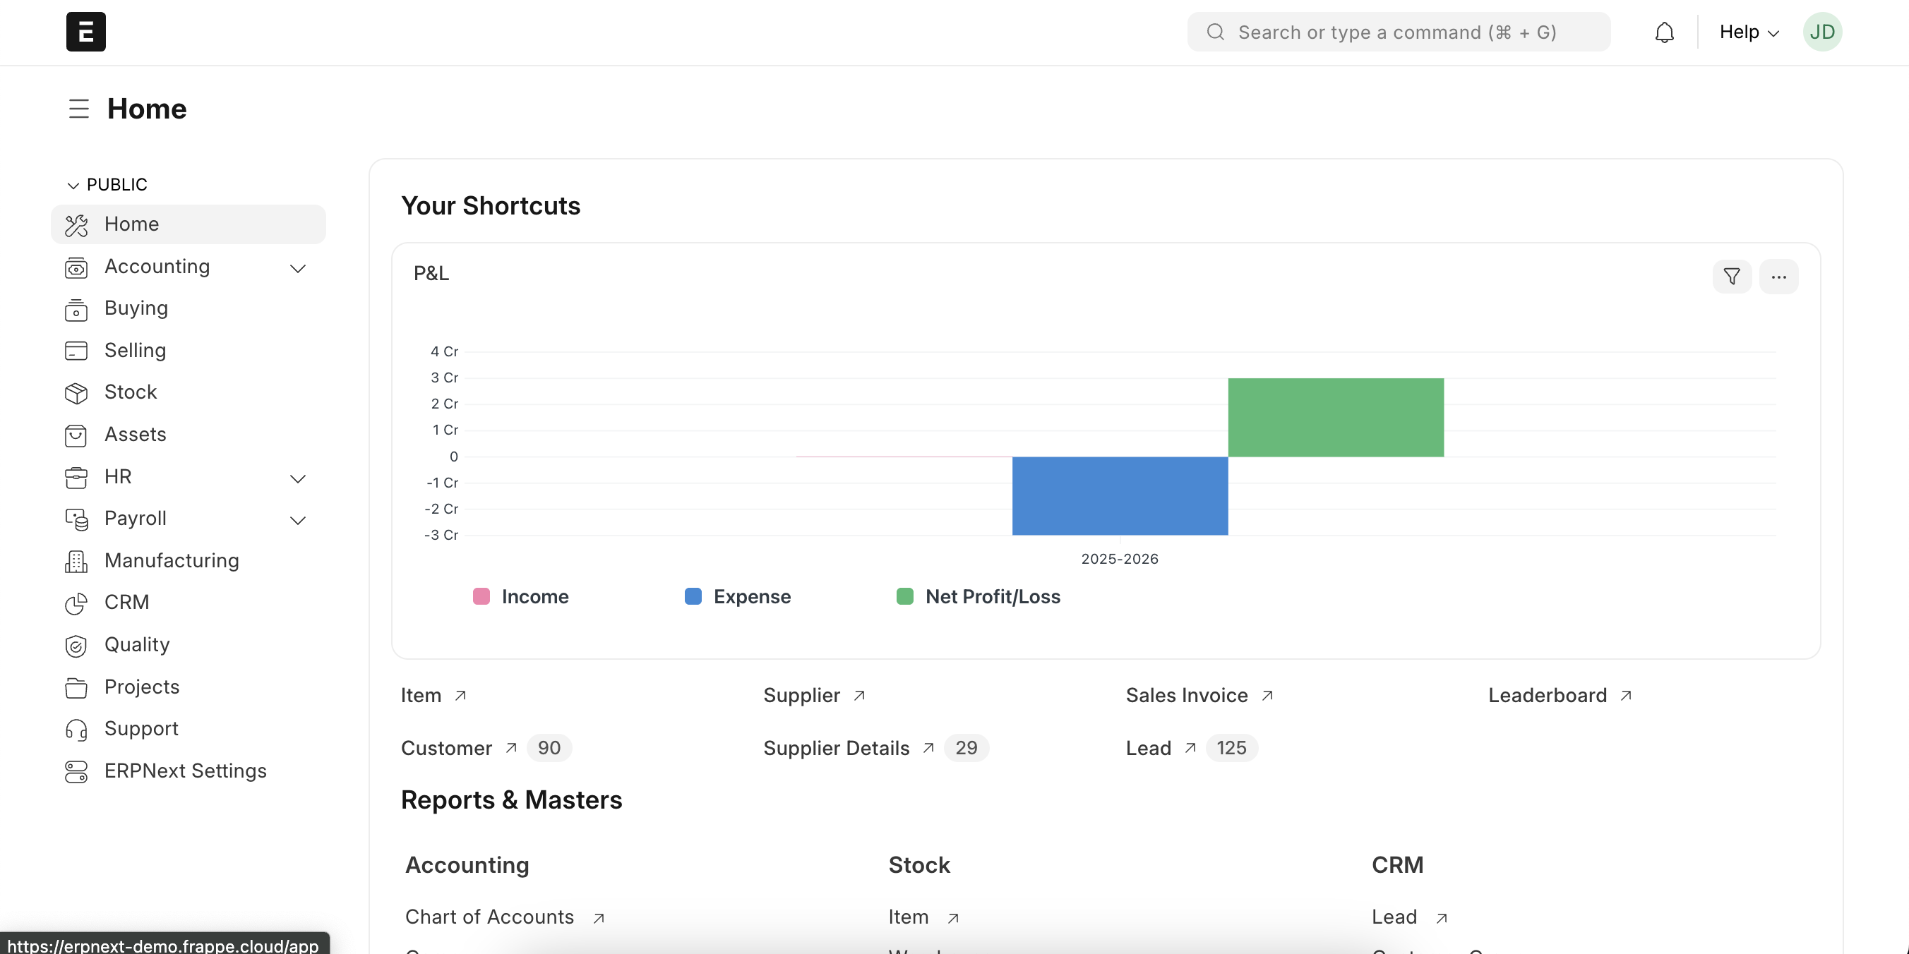1909x954 pixels.
Task: Click the Home tools icon in sidebar
Action: (x=76, y=224)
